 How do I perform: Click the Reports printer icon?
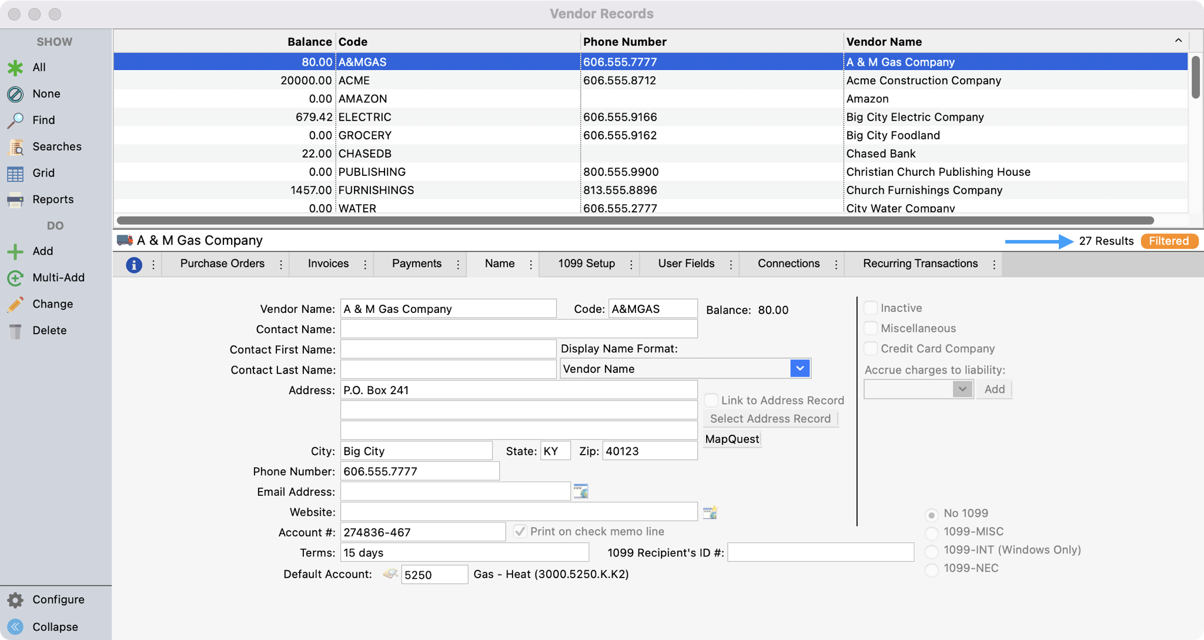pyautogui.click(x=15, y=200)
